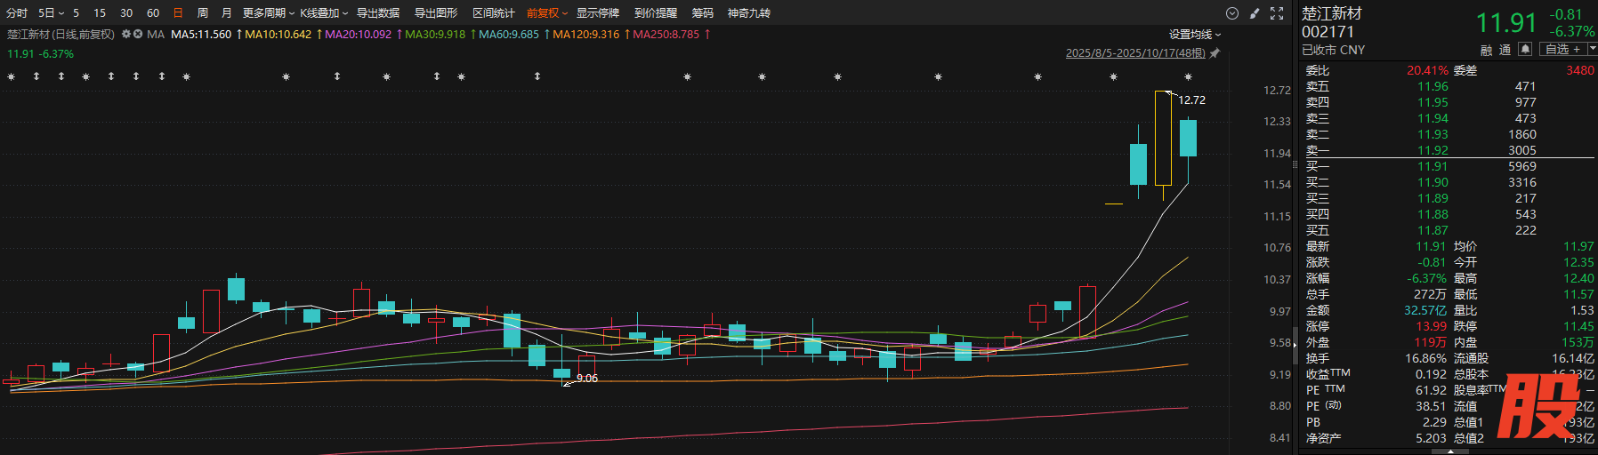Toggle 显示停牌 suspension display
The image size is (1598, 455).
(x=597, y=13)
